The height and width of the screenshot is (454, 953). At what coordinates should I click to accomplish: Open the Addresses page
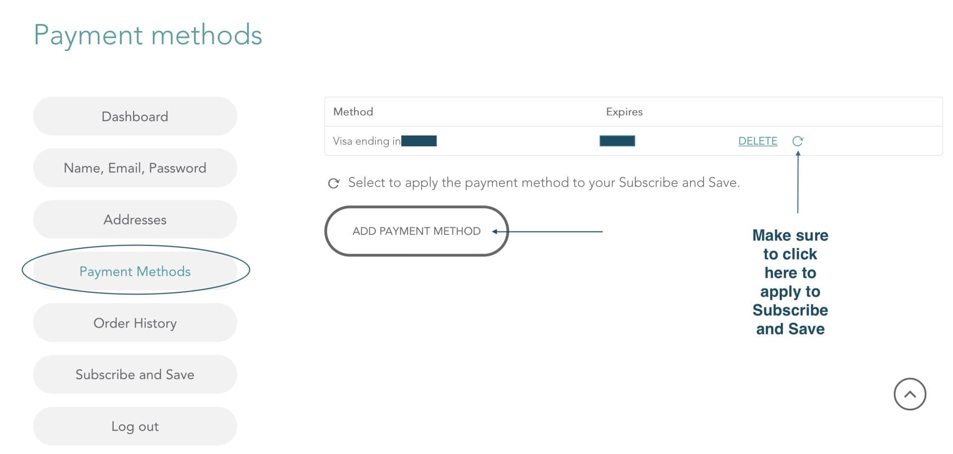click(135, 220)
